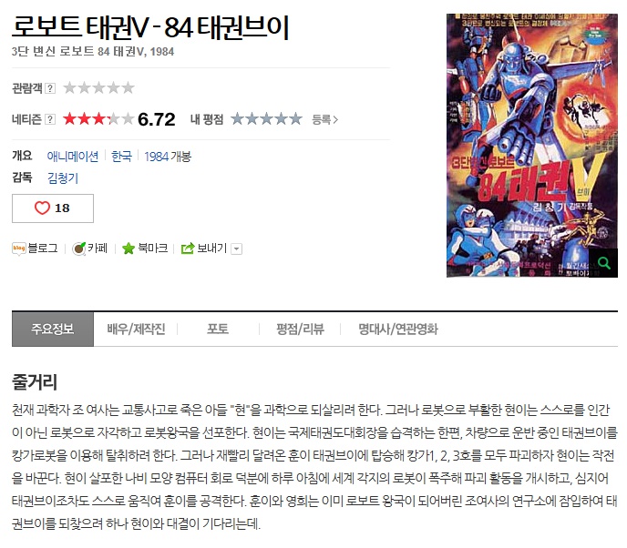627x548 pixels.
Task: Open the 배우/제작진 tab
Action: [136, 330]
